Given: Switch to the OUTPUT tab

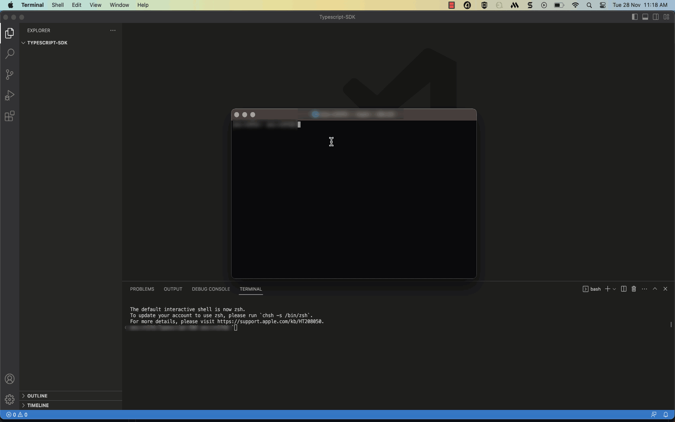Looking at the screenshot, I should click(173, 289).
